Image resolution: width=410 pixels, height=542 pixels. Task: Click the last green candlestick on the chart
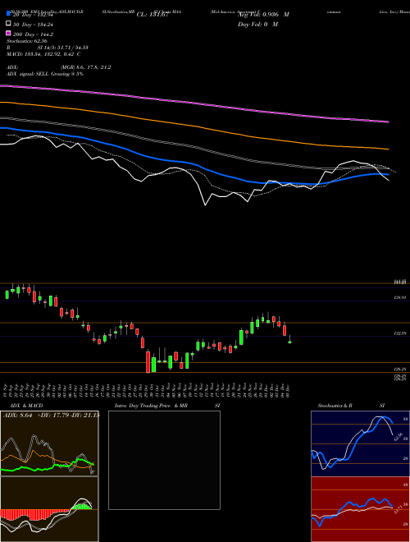click(289, 342)
